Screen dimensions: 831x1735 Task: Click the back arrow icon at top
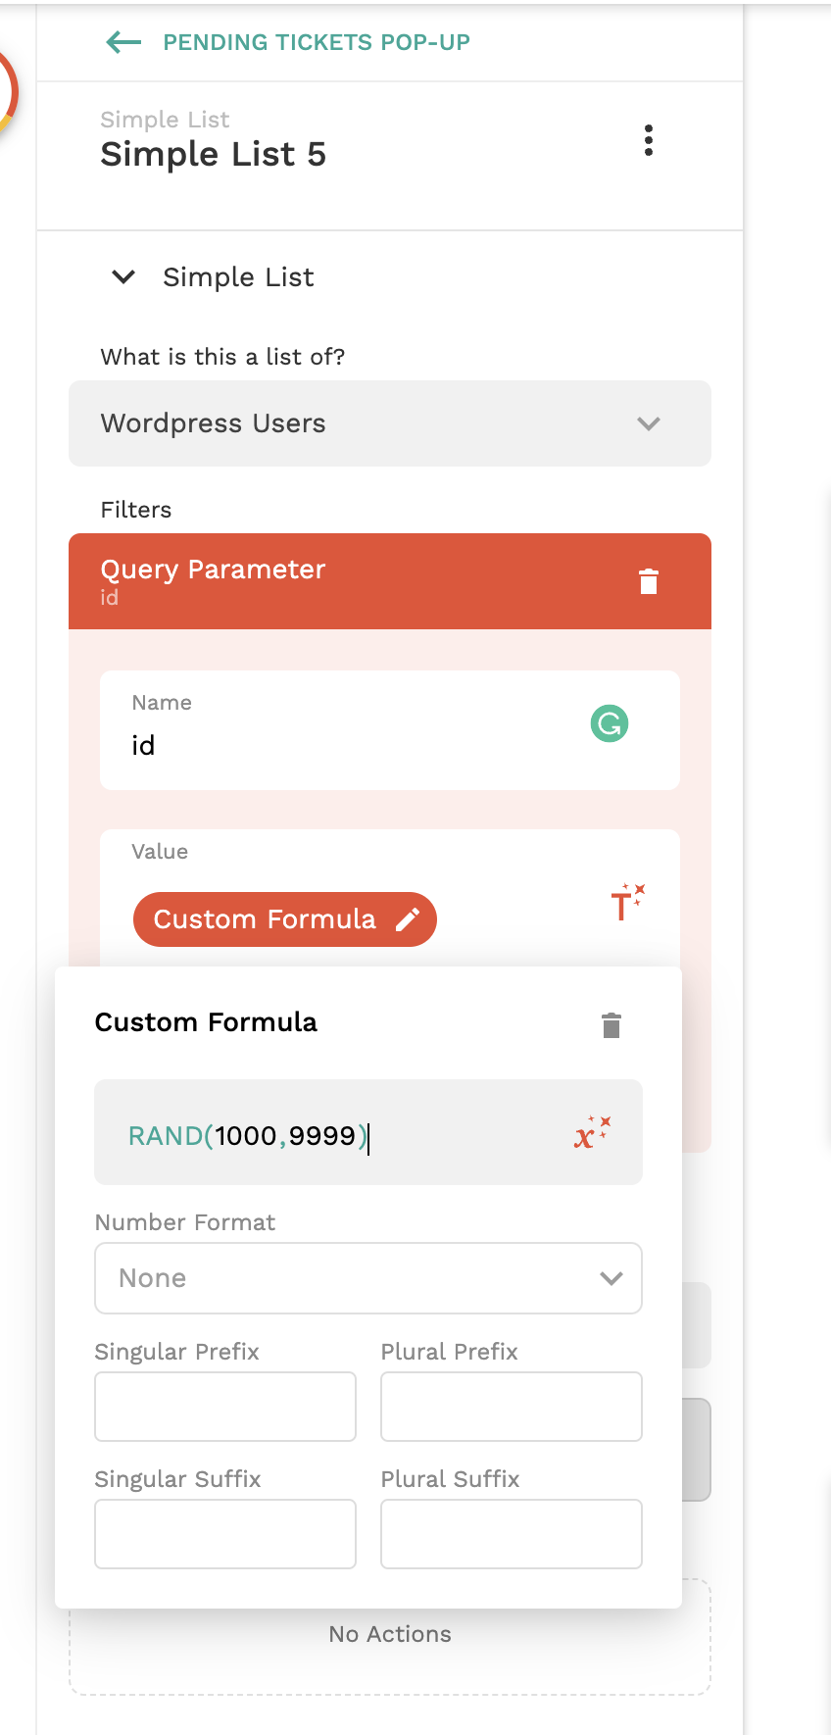[x=123, y=42]
